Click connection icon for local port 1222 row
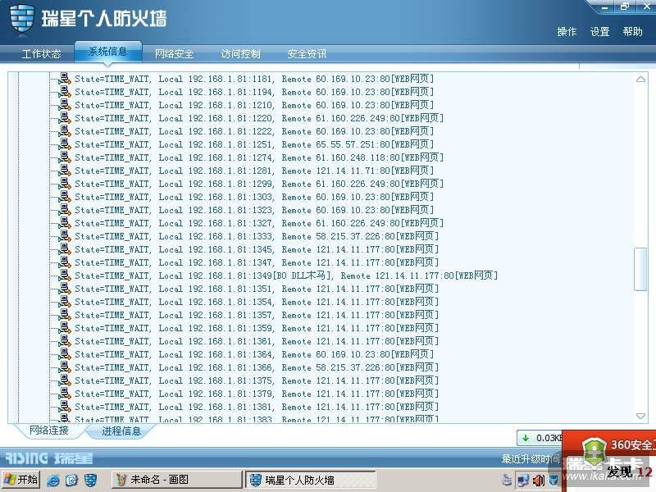656x492 pixels. click(x=65, y=131)
